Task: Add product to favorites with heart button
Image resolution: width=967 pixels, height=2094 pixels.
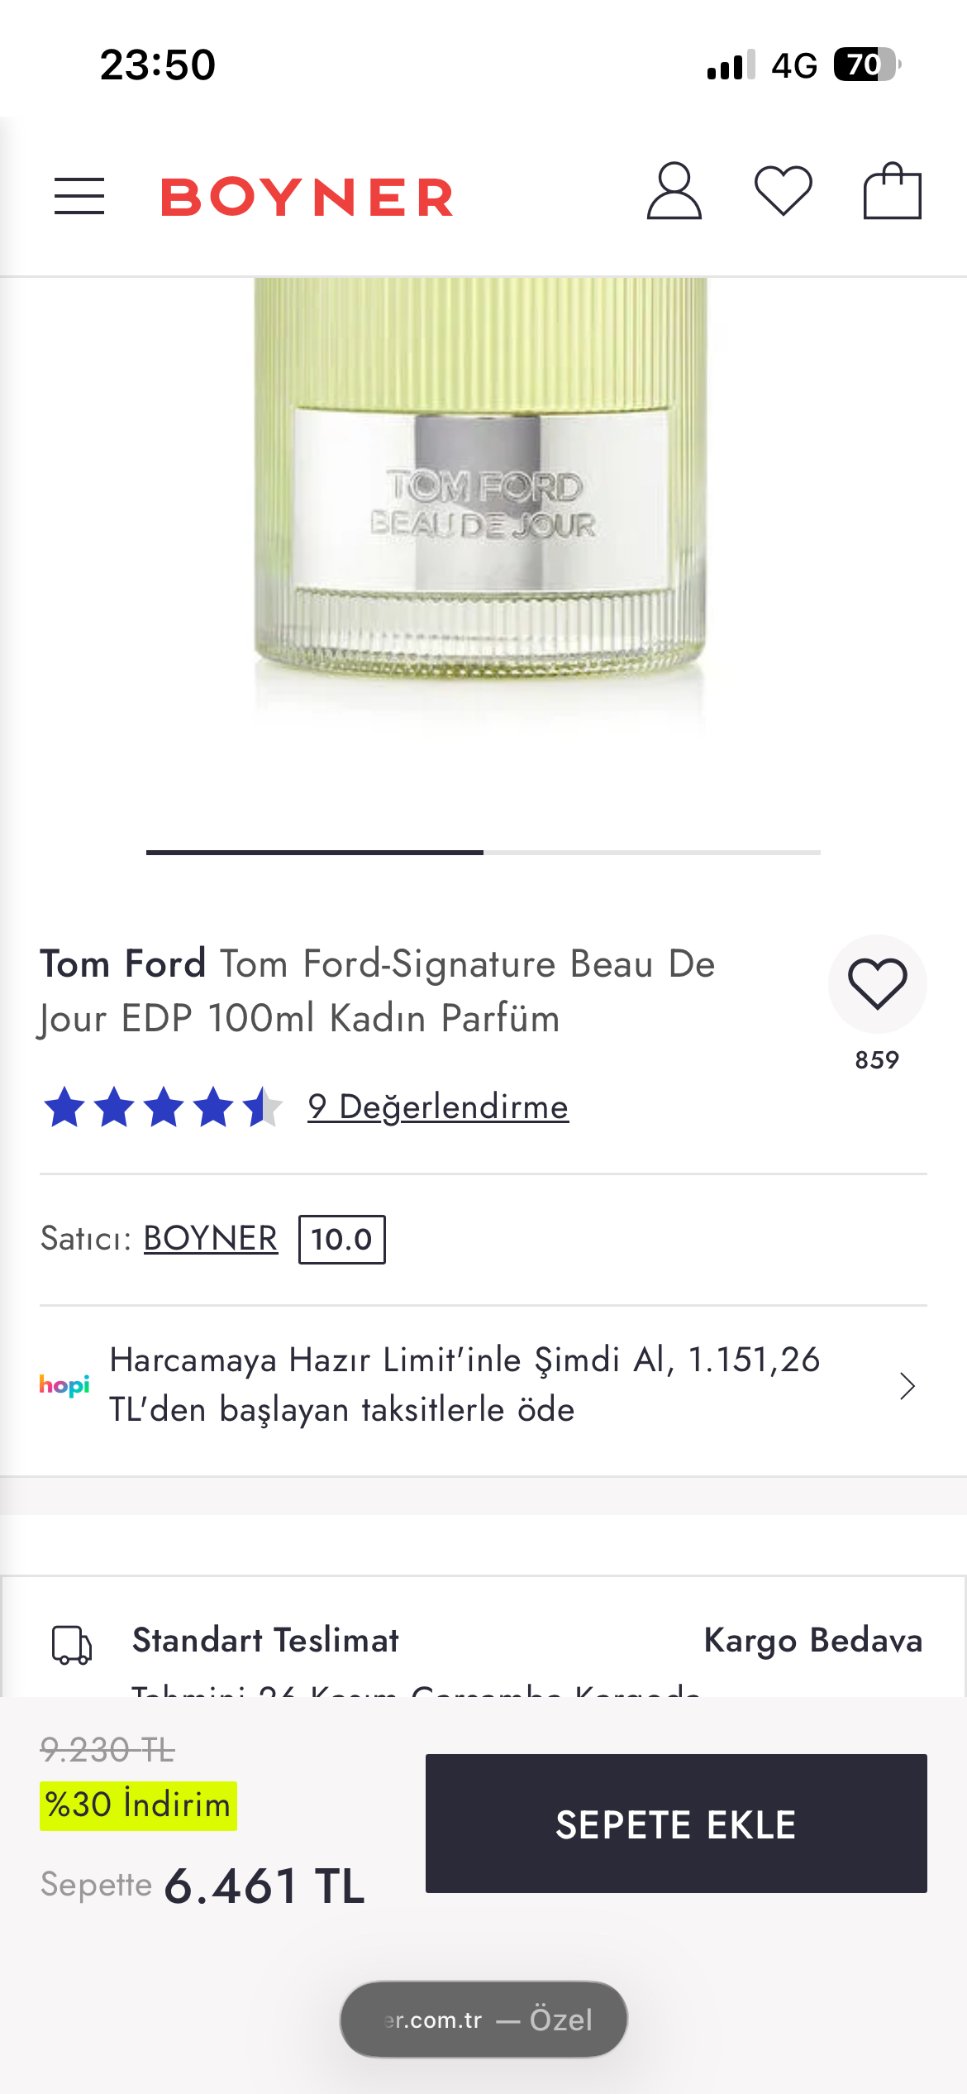Action: (877, 984)
